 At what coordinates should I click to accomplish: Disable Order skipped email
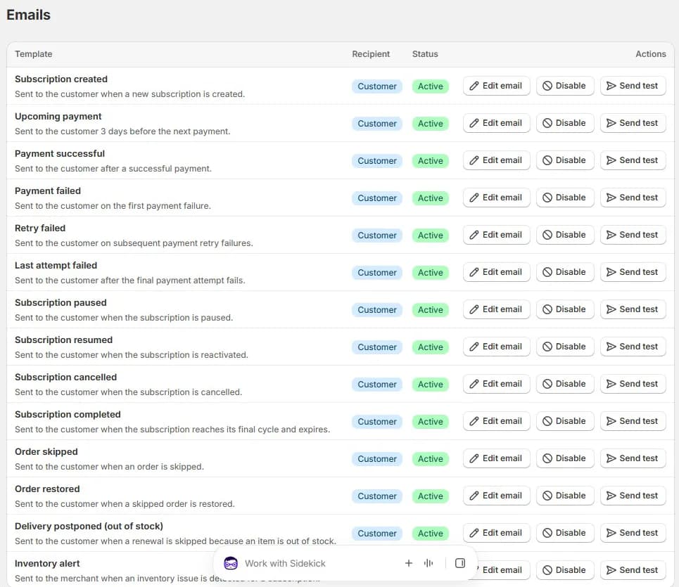click(565, 458)
